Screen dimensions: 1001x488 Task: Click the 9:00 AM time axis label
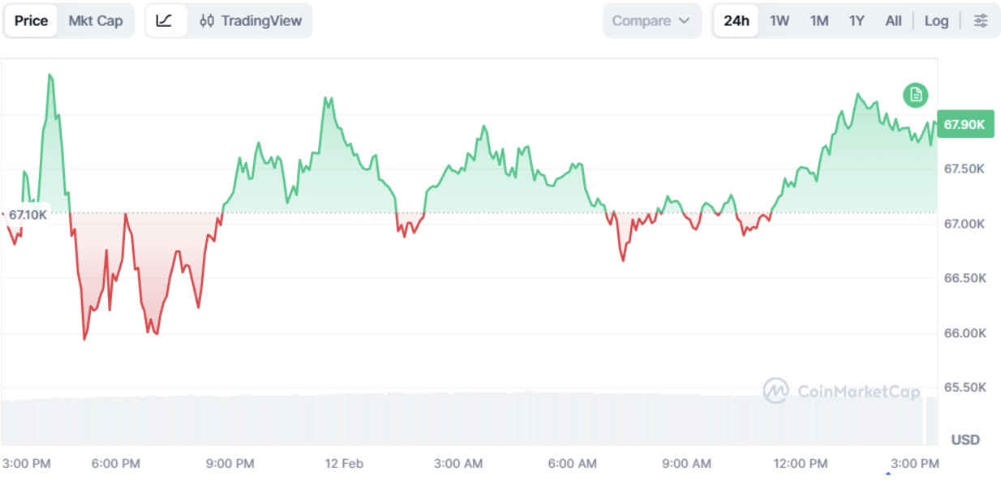point(687,464)
